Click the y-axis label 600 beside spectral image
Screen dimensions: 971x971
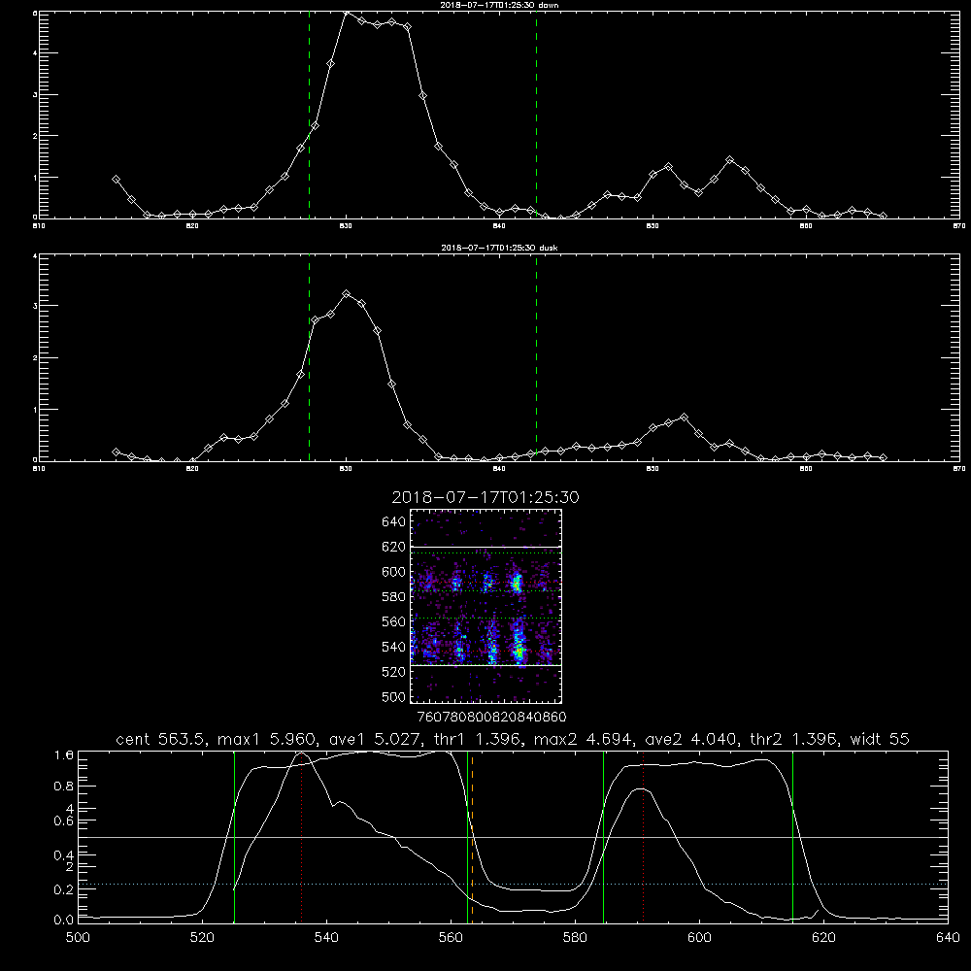click(x=394, y=572)
